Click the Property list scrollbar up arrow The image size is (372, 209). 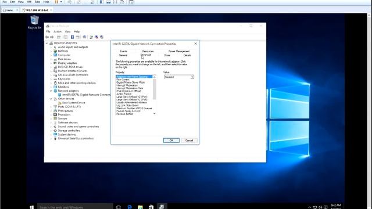[155, 77]
